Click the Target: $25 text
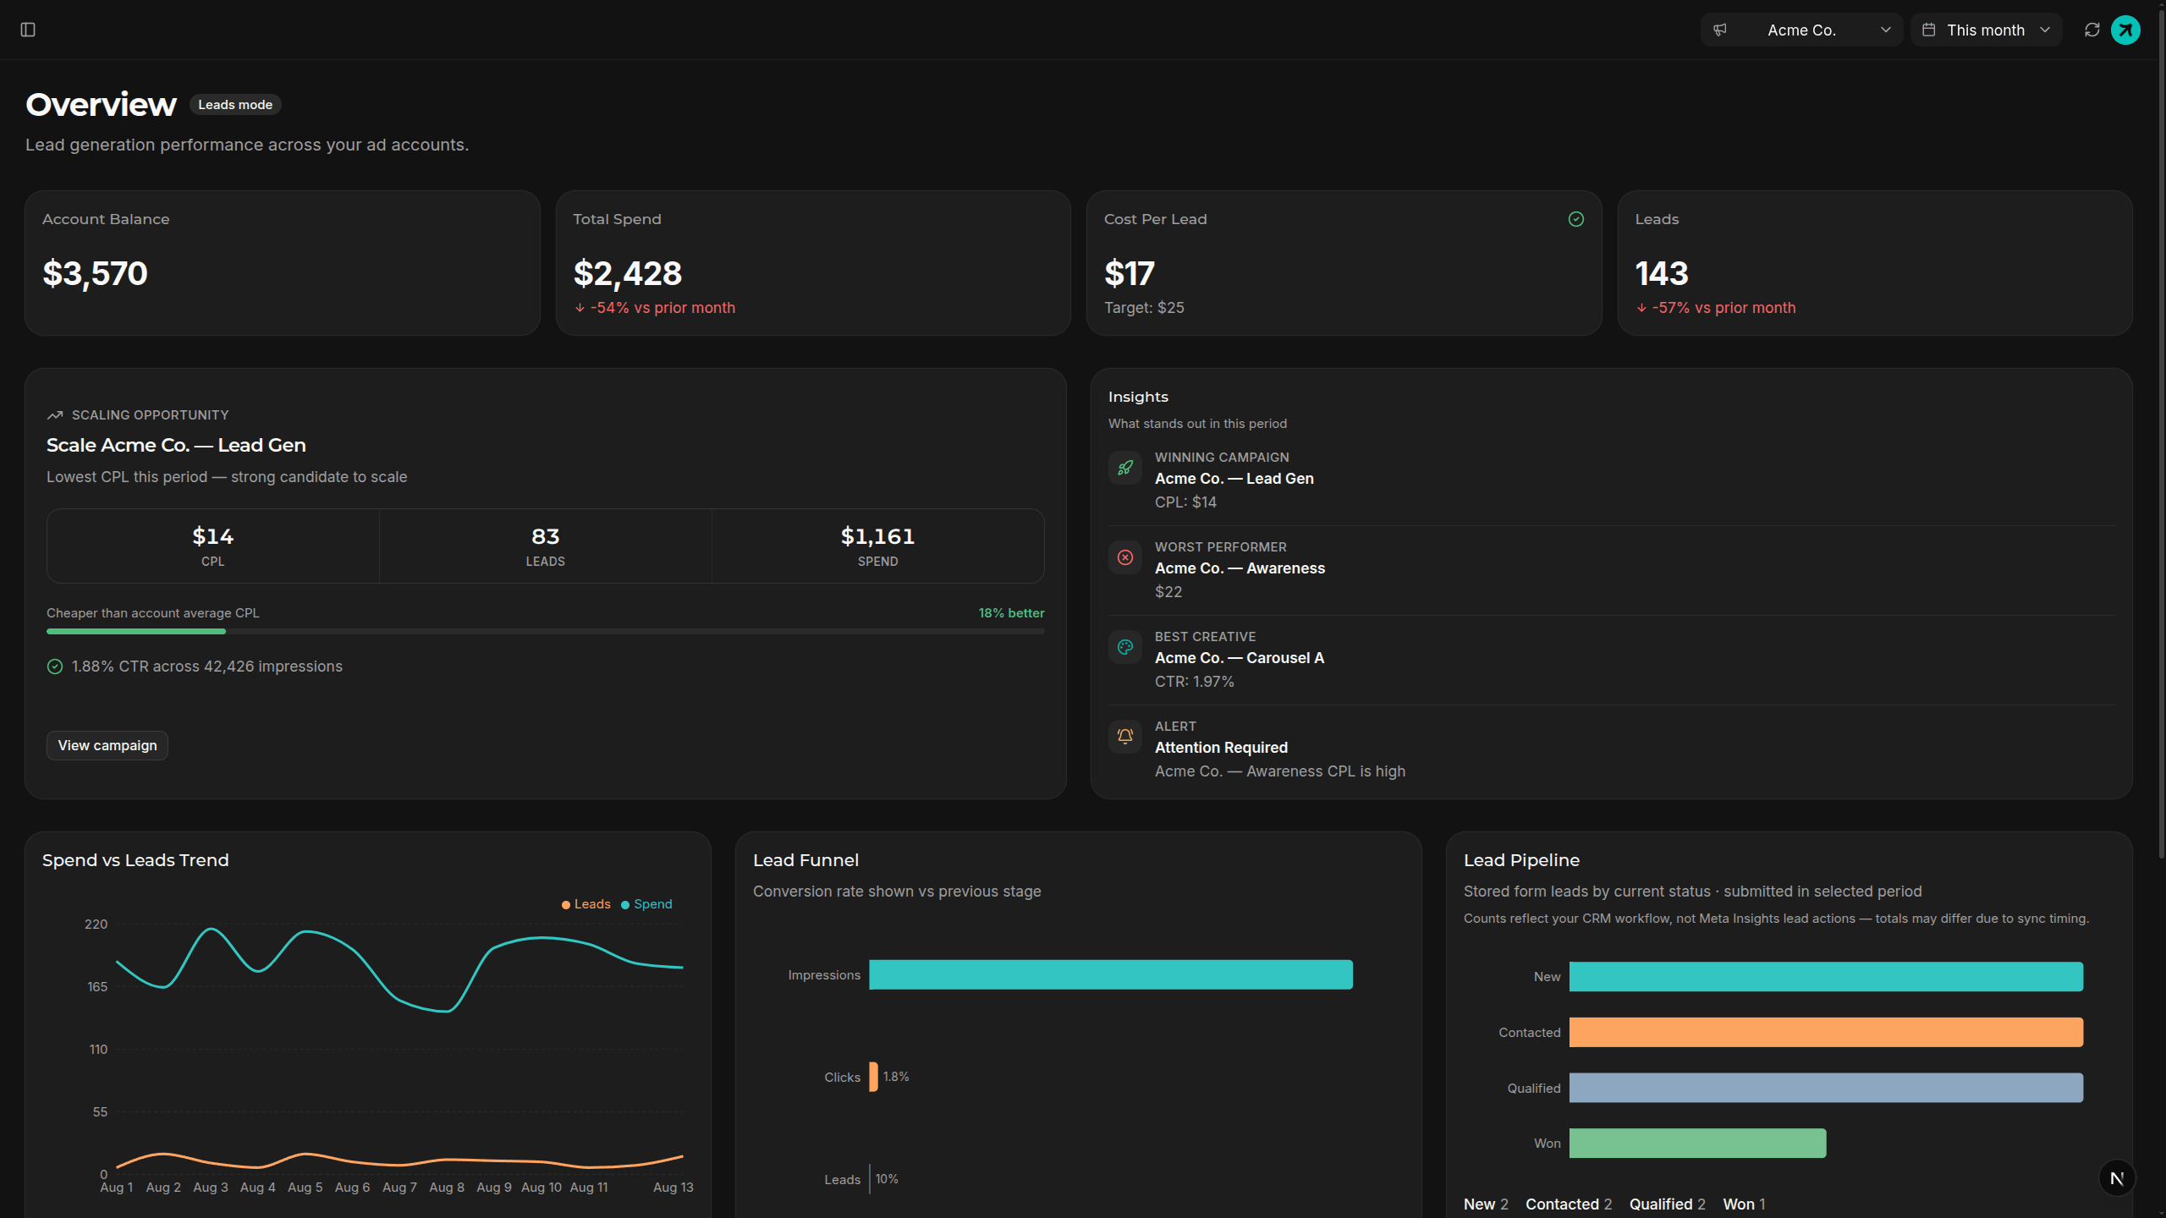The width and height of the screenshot is (2166, 1218). click(1144, 308)
